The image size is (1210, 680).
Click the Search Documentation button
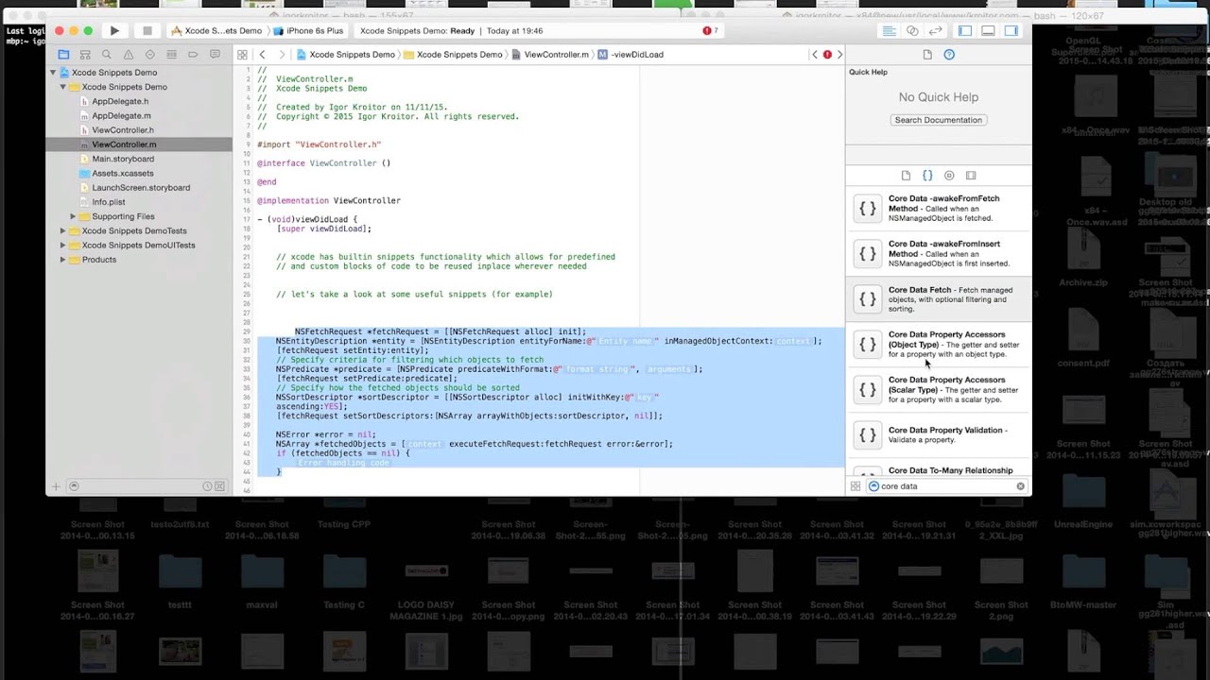click(939, 120)
